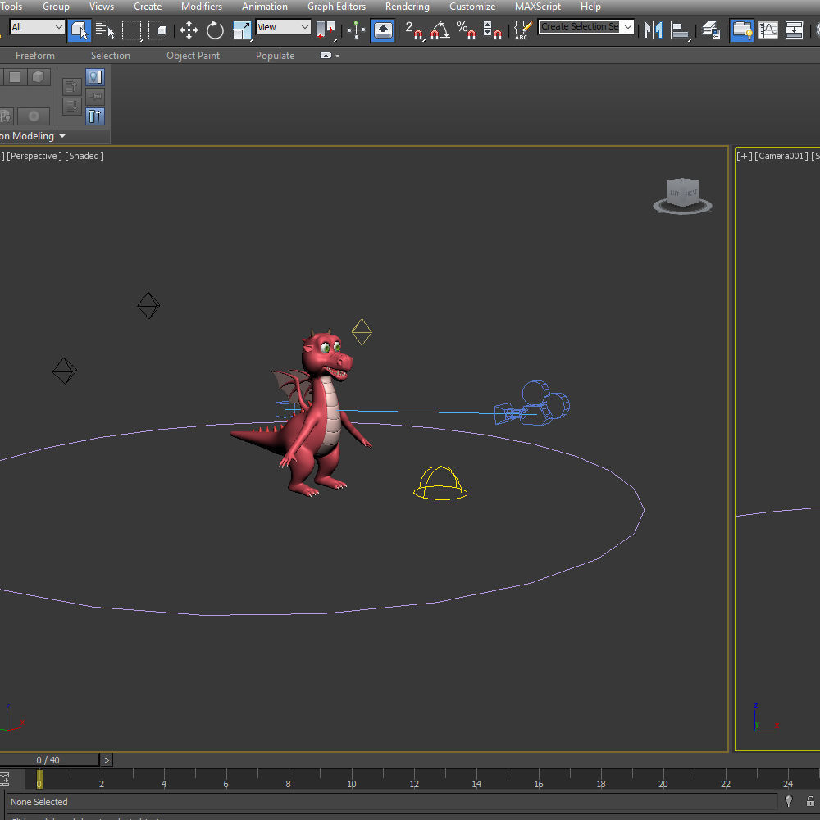Image resolution: width=820 pixels, height=820 pixels.
Task: Toggle Window/Crossing selection mode
Action: click(157, 30)
